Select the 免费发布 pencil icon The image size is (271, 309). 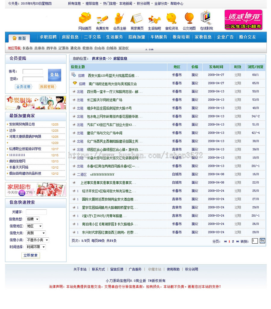point(102,19)
